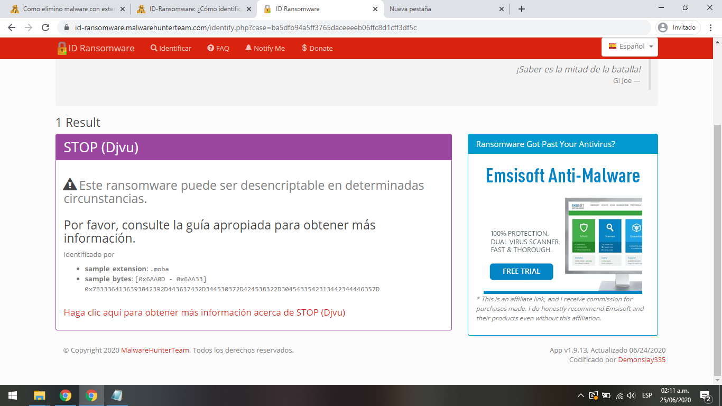Open File Explorer from the taskbar
Screen dimensions: 722x406
click(39, 395)
